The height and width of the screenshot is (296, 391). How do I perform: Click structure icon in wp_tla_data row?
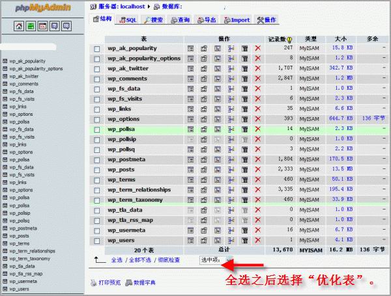coord(204,210)
